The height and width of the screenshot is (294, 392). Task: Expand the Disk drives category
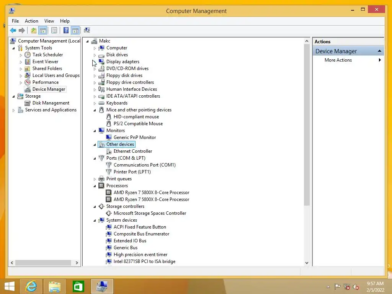coord(95,55)
